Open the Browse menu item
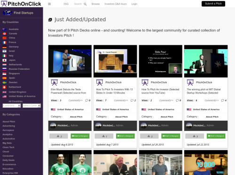Image resolution: width=235 pixels, height=175 pixels. point(95,4)
